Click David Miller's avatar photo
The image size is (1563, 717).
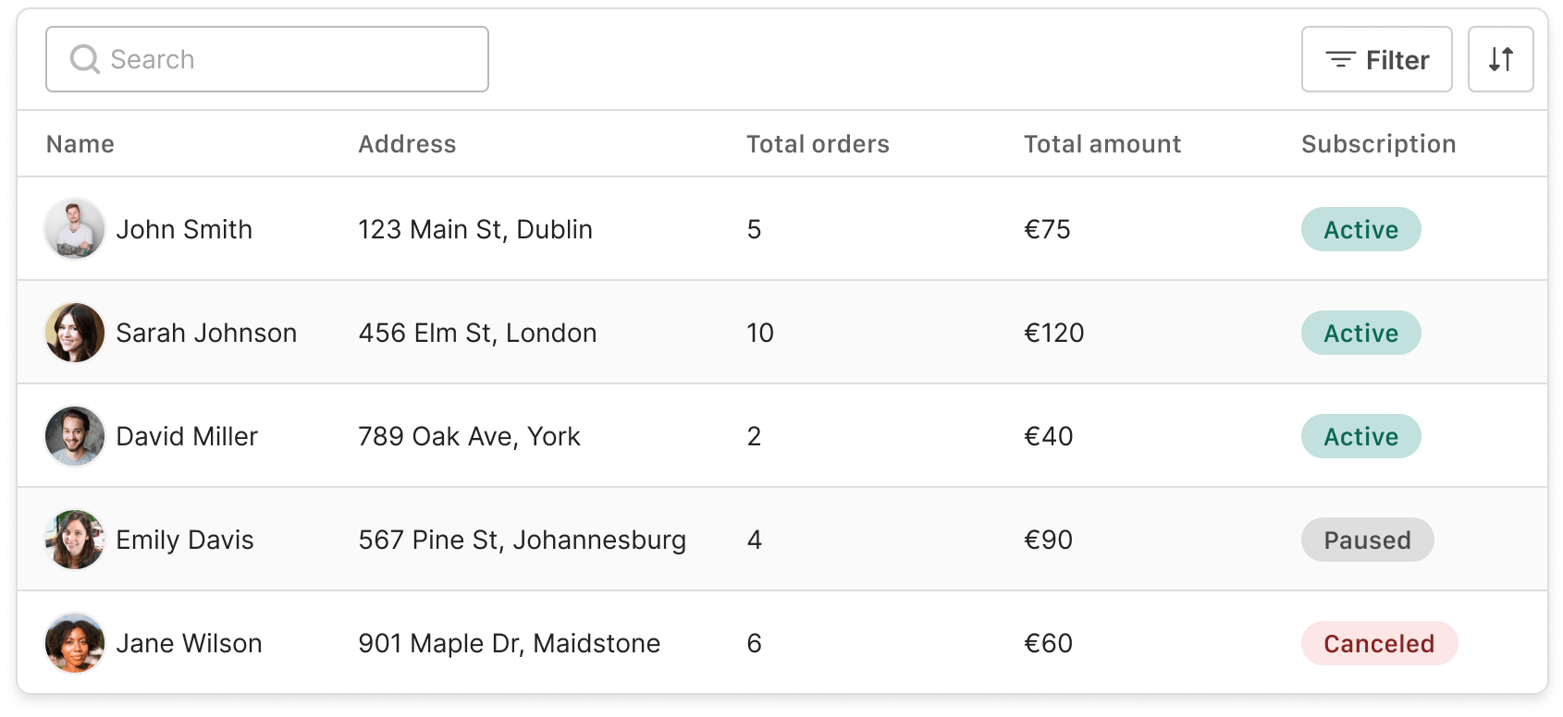[x=75, y=436]
